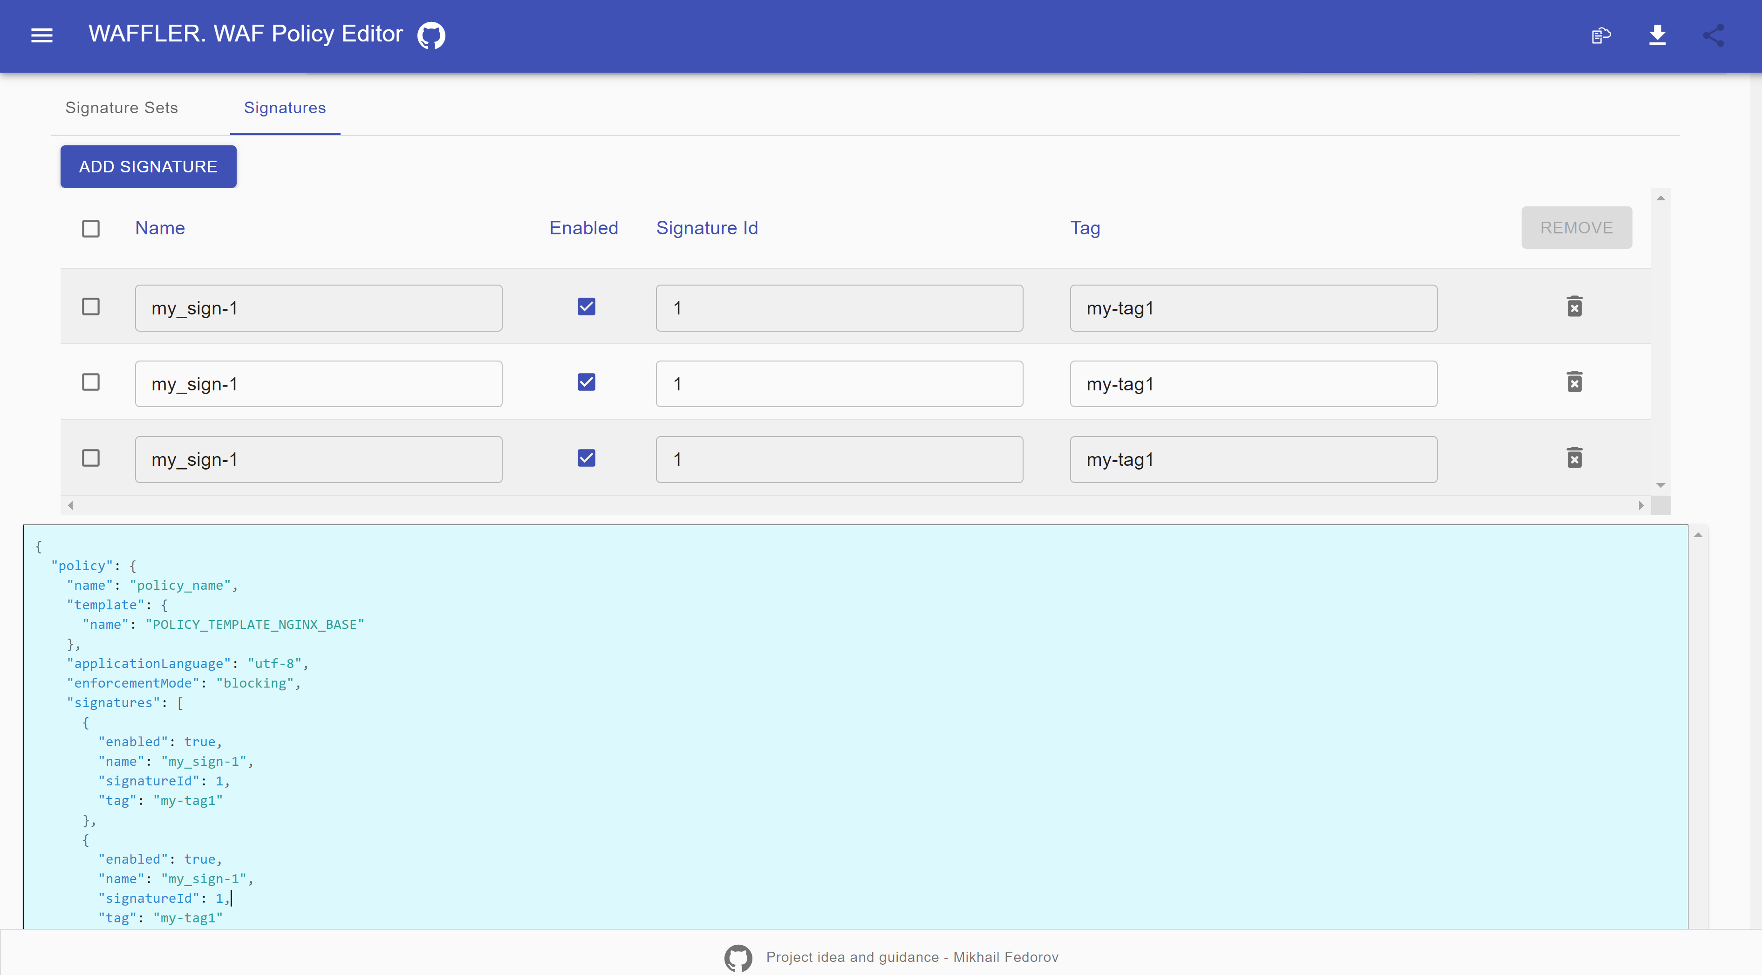Edit the my-tag1 field of the first row
The image size is (1762, 975).
[1252, 307]
